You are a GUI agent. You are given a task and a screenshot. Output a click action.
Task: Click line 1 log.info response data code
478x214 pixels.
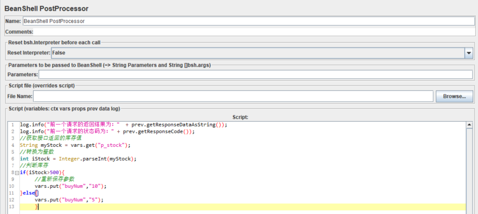(124, 125)
